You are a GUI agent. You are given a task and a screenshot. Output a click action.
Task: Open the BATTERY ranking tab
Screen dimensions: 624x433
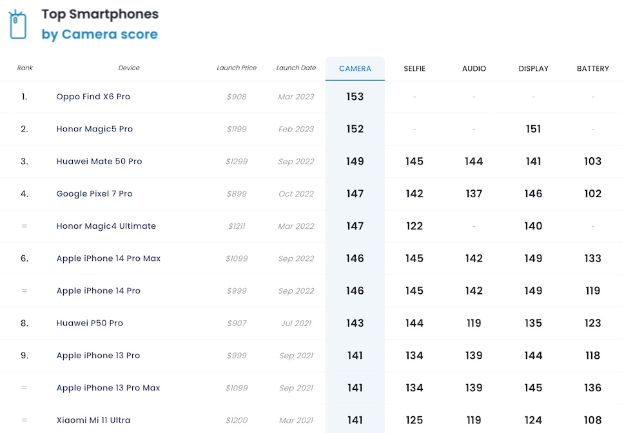pyautogui.click(x=592, y=68)
